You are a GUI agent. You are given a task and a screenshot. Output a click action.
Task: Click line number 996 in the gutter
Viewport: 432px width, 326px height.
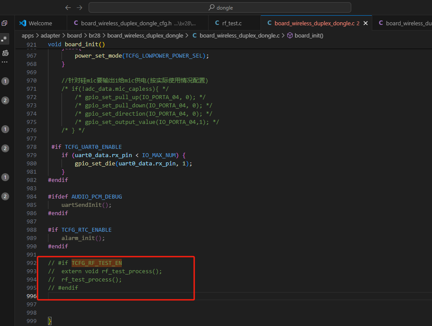[x=31, y=296]
